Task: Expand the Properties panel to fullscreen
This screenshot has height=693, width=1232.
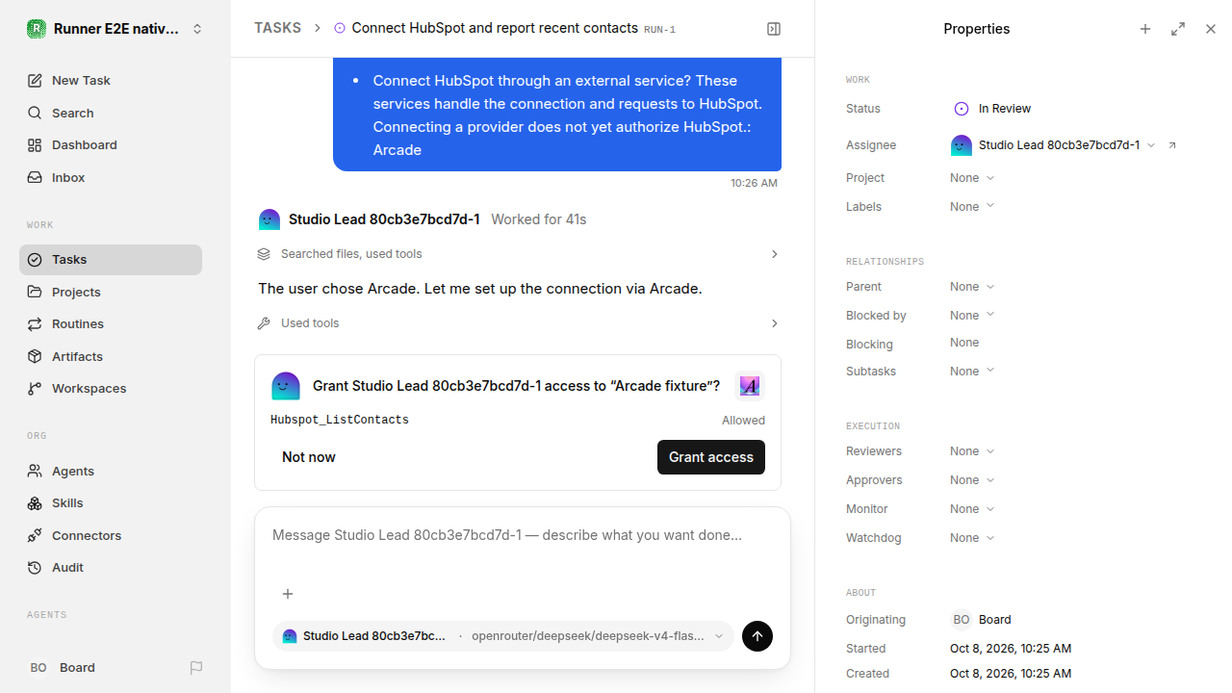Action: point(1178,29)
